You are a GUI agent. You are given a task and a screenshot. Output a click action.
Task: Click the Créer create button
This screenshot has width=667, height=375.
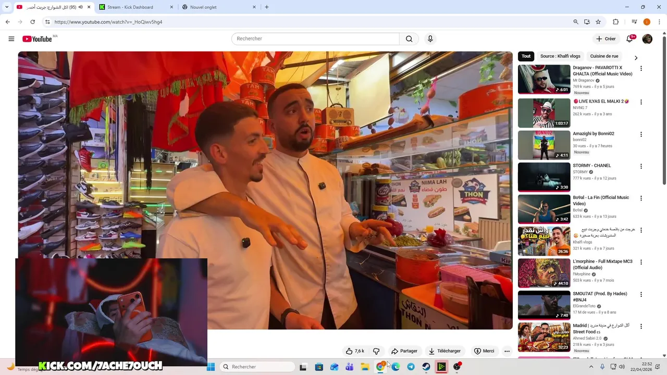coord(606,39)
